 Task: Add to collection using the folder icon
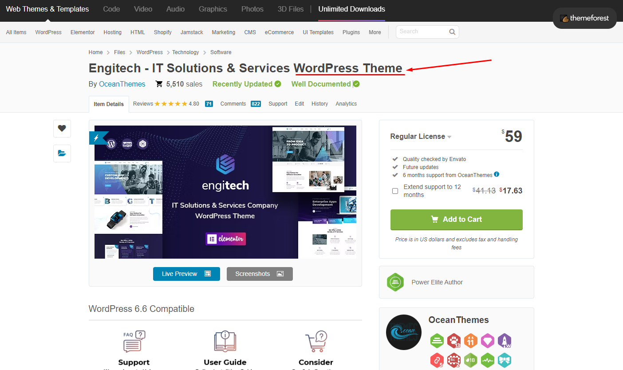62,154
